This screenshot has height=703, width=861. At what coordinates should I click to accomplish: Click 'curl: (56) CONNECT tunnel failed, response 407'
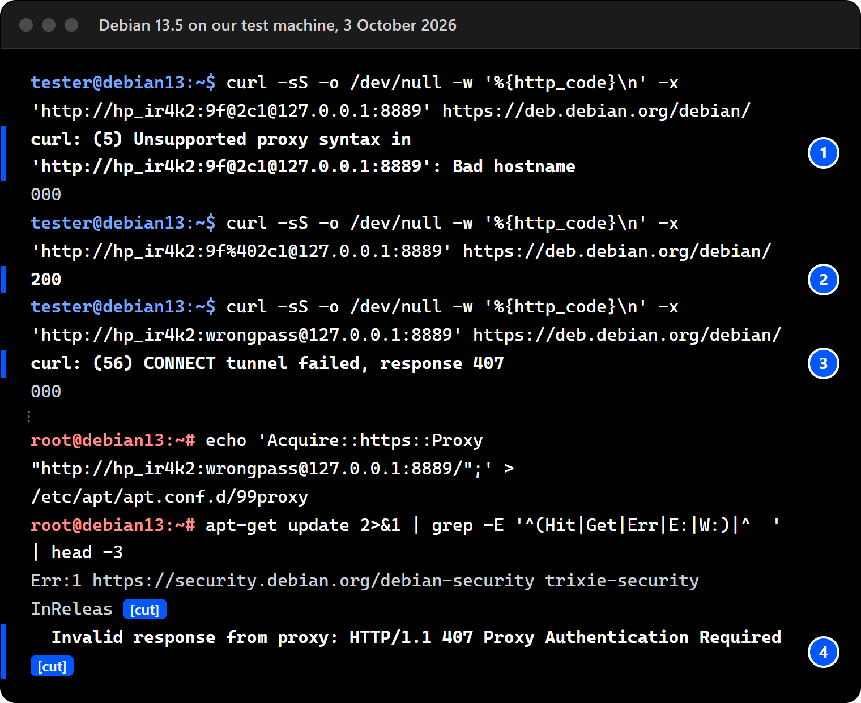coord(267,363)
